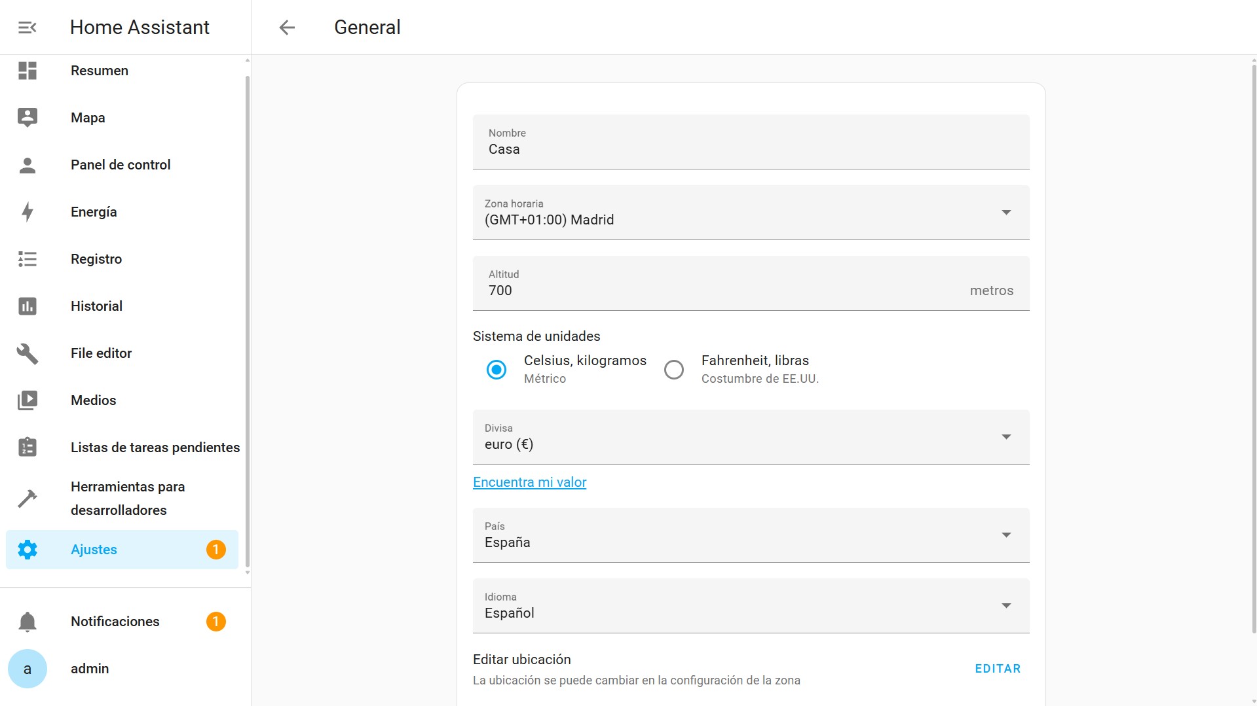Open the Energía lightning bolt icon
The height and width of the screenshot is (706, 1257).
pyautogui.click(x=27, y=212)
